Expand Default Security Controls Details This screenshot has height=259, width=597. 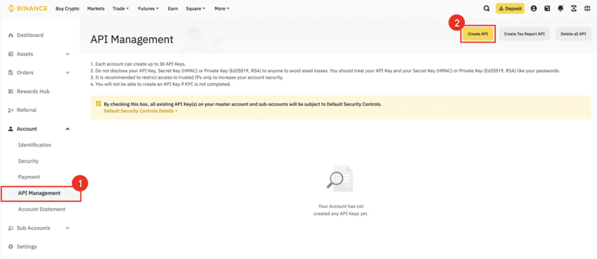click(141, 111)
